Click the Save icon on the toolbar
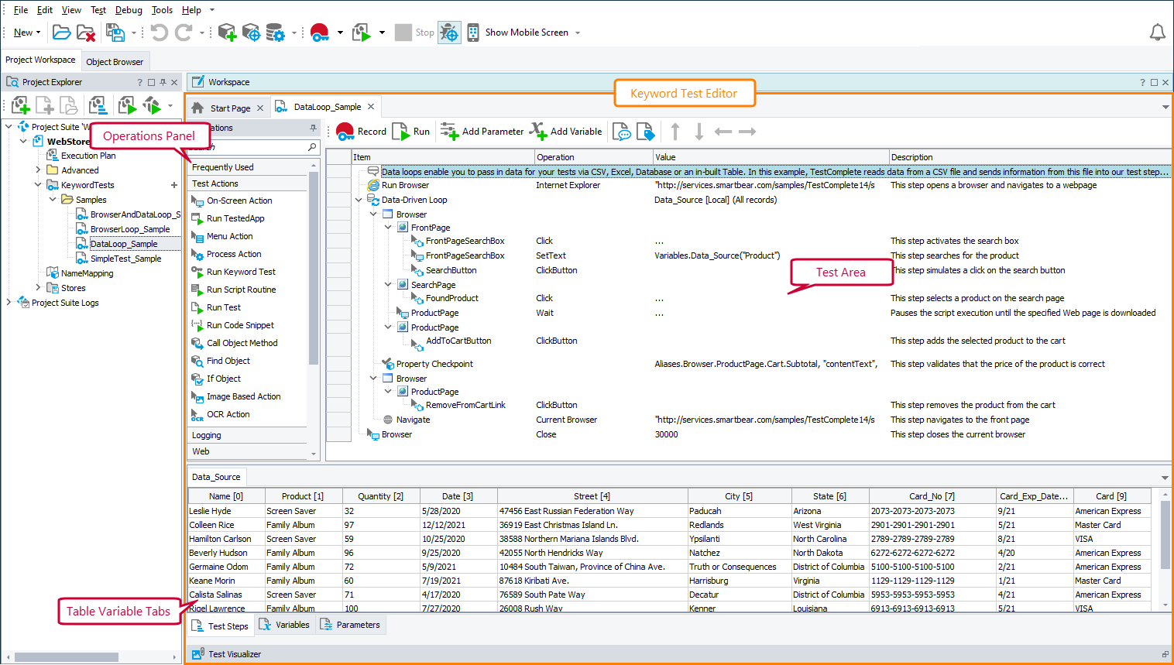Image resolution: width=1174 pixels, height=665 pixels. [x=115, y=32]
